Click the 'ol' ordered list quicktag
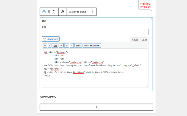Image resolution: width=187 pixels, height=116 pixels. (x=67, y=45)
